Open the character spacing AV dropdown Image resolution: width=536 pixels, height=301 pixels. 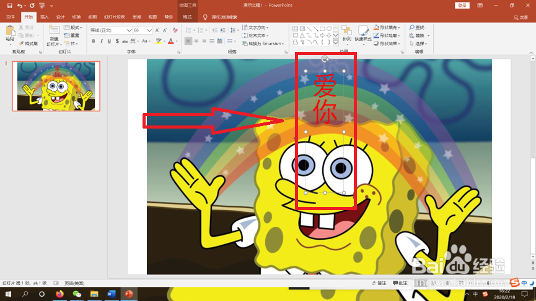[134, 41]
